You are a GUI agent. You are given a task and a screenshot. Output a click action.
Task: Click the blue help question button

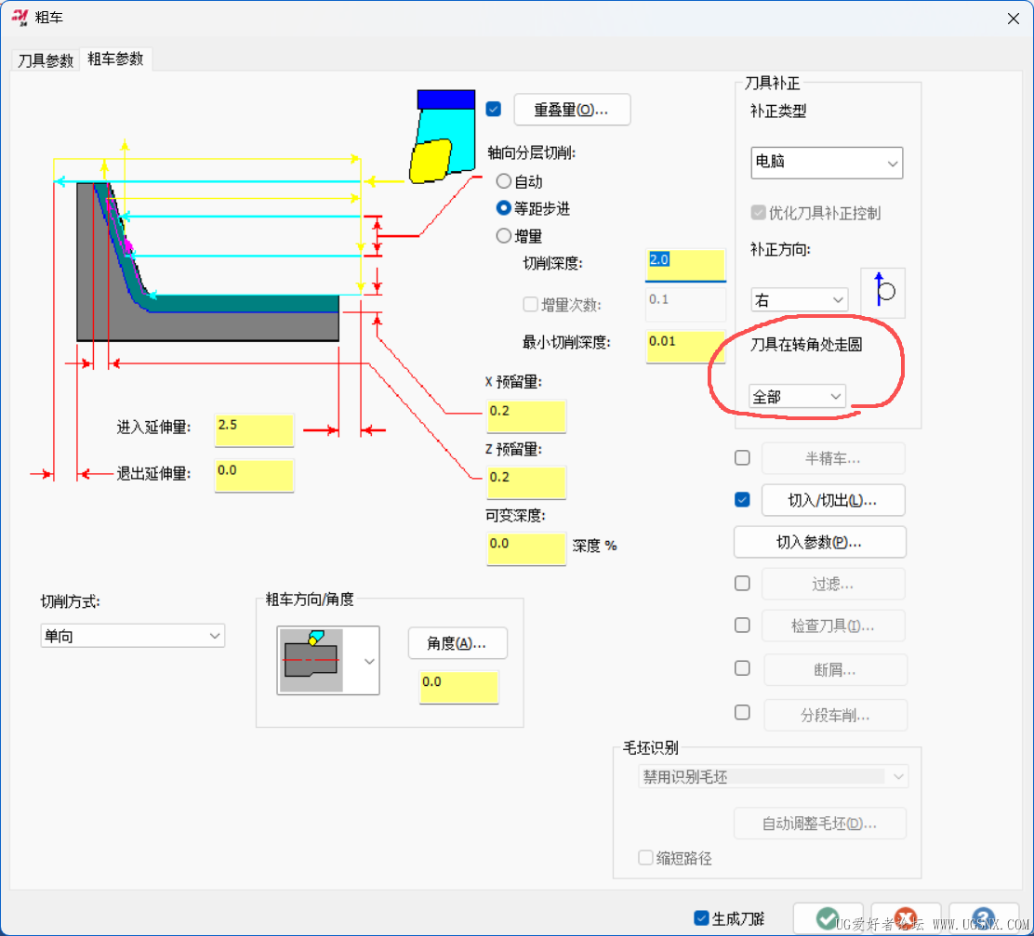click(983, 917)
